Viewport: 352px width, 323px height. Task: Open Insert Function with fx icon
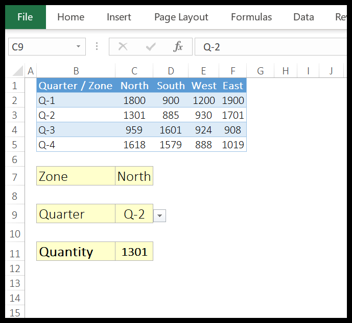click(178, 47)
